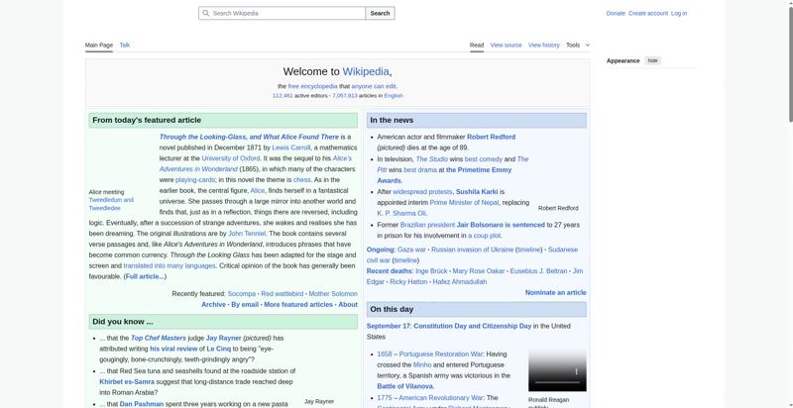Select the Read tab
This screenshot has width=793, height=408.
[x=477, y=45]
